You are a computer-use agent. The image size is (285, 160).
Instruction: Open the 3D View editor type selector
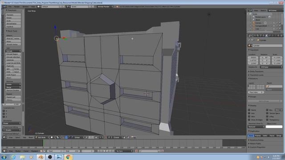coord(5,137)
